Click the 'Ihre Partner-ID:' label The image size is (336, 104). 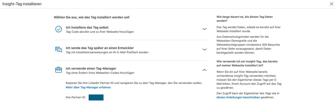click(76, 98)
